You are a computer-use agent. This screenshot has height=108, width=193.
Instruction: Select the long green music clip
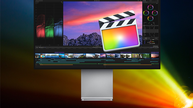(68, 64)
